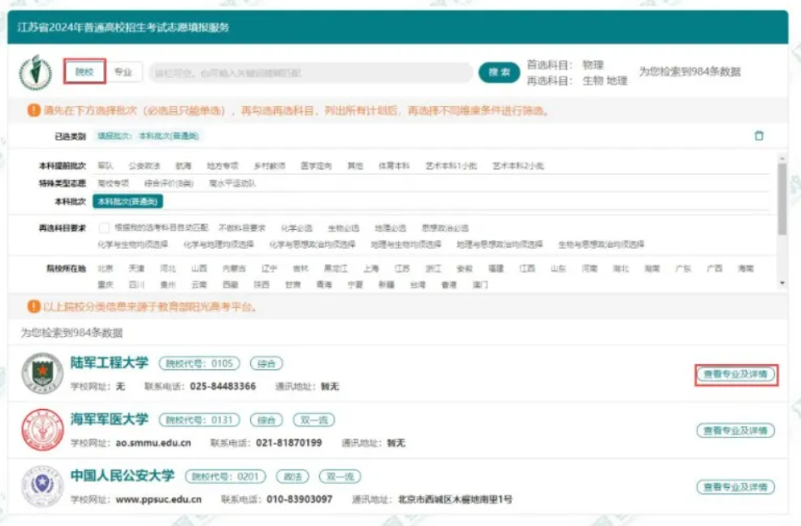801x526 pixels.
Task: Select 军队 in 本科提前批次
Action: coord(106,166)
